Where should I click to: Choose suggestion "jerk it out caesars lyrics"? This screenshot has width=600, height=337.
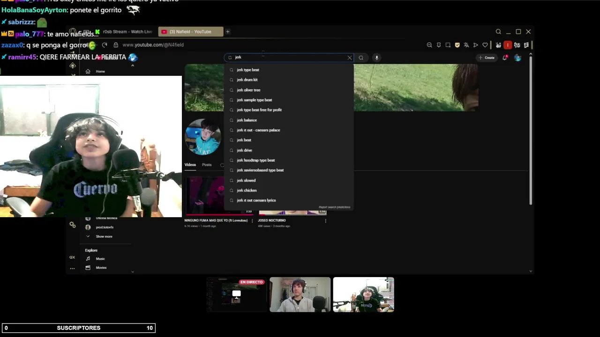coord(289,200)
